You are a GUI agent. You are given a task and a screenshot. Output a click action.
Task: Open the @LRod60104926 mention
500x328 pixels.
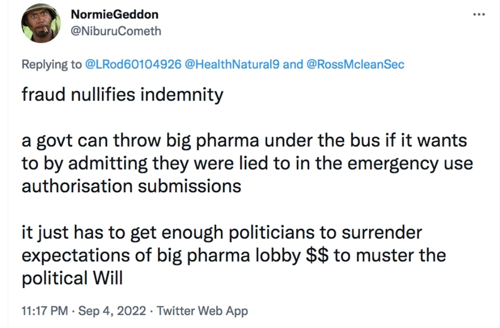coord(133,64)
